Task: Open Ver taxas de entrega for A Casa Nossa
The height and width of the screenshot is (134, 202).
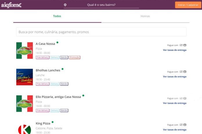Action: tap(174, 50)
